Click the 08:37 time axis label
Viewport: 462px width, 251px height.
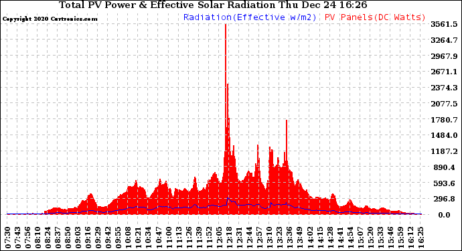pyautogui.click(x=58, y=238)
